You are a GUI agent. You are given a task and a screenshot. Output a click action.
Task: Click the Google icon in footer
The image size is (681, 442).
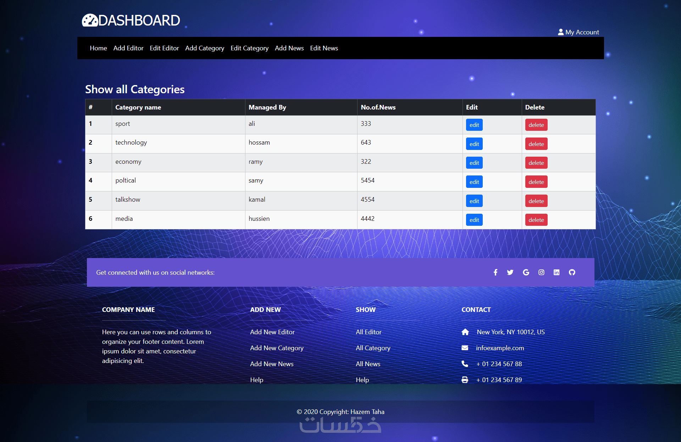(526, 272)
